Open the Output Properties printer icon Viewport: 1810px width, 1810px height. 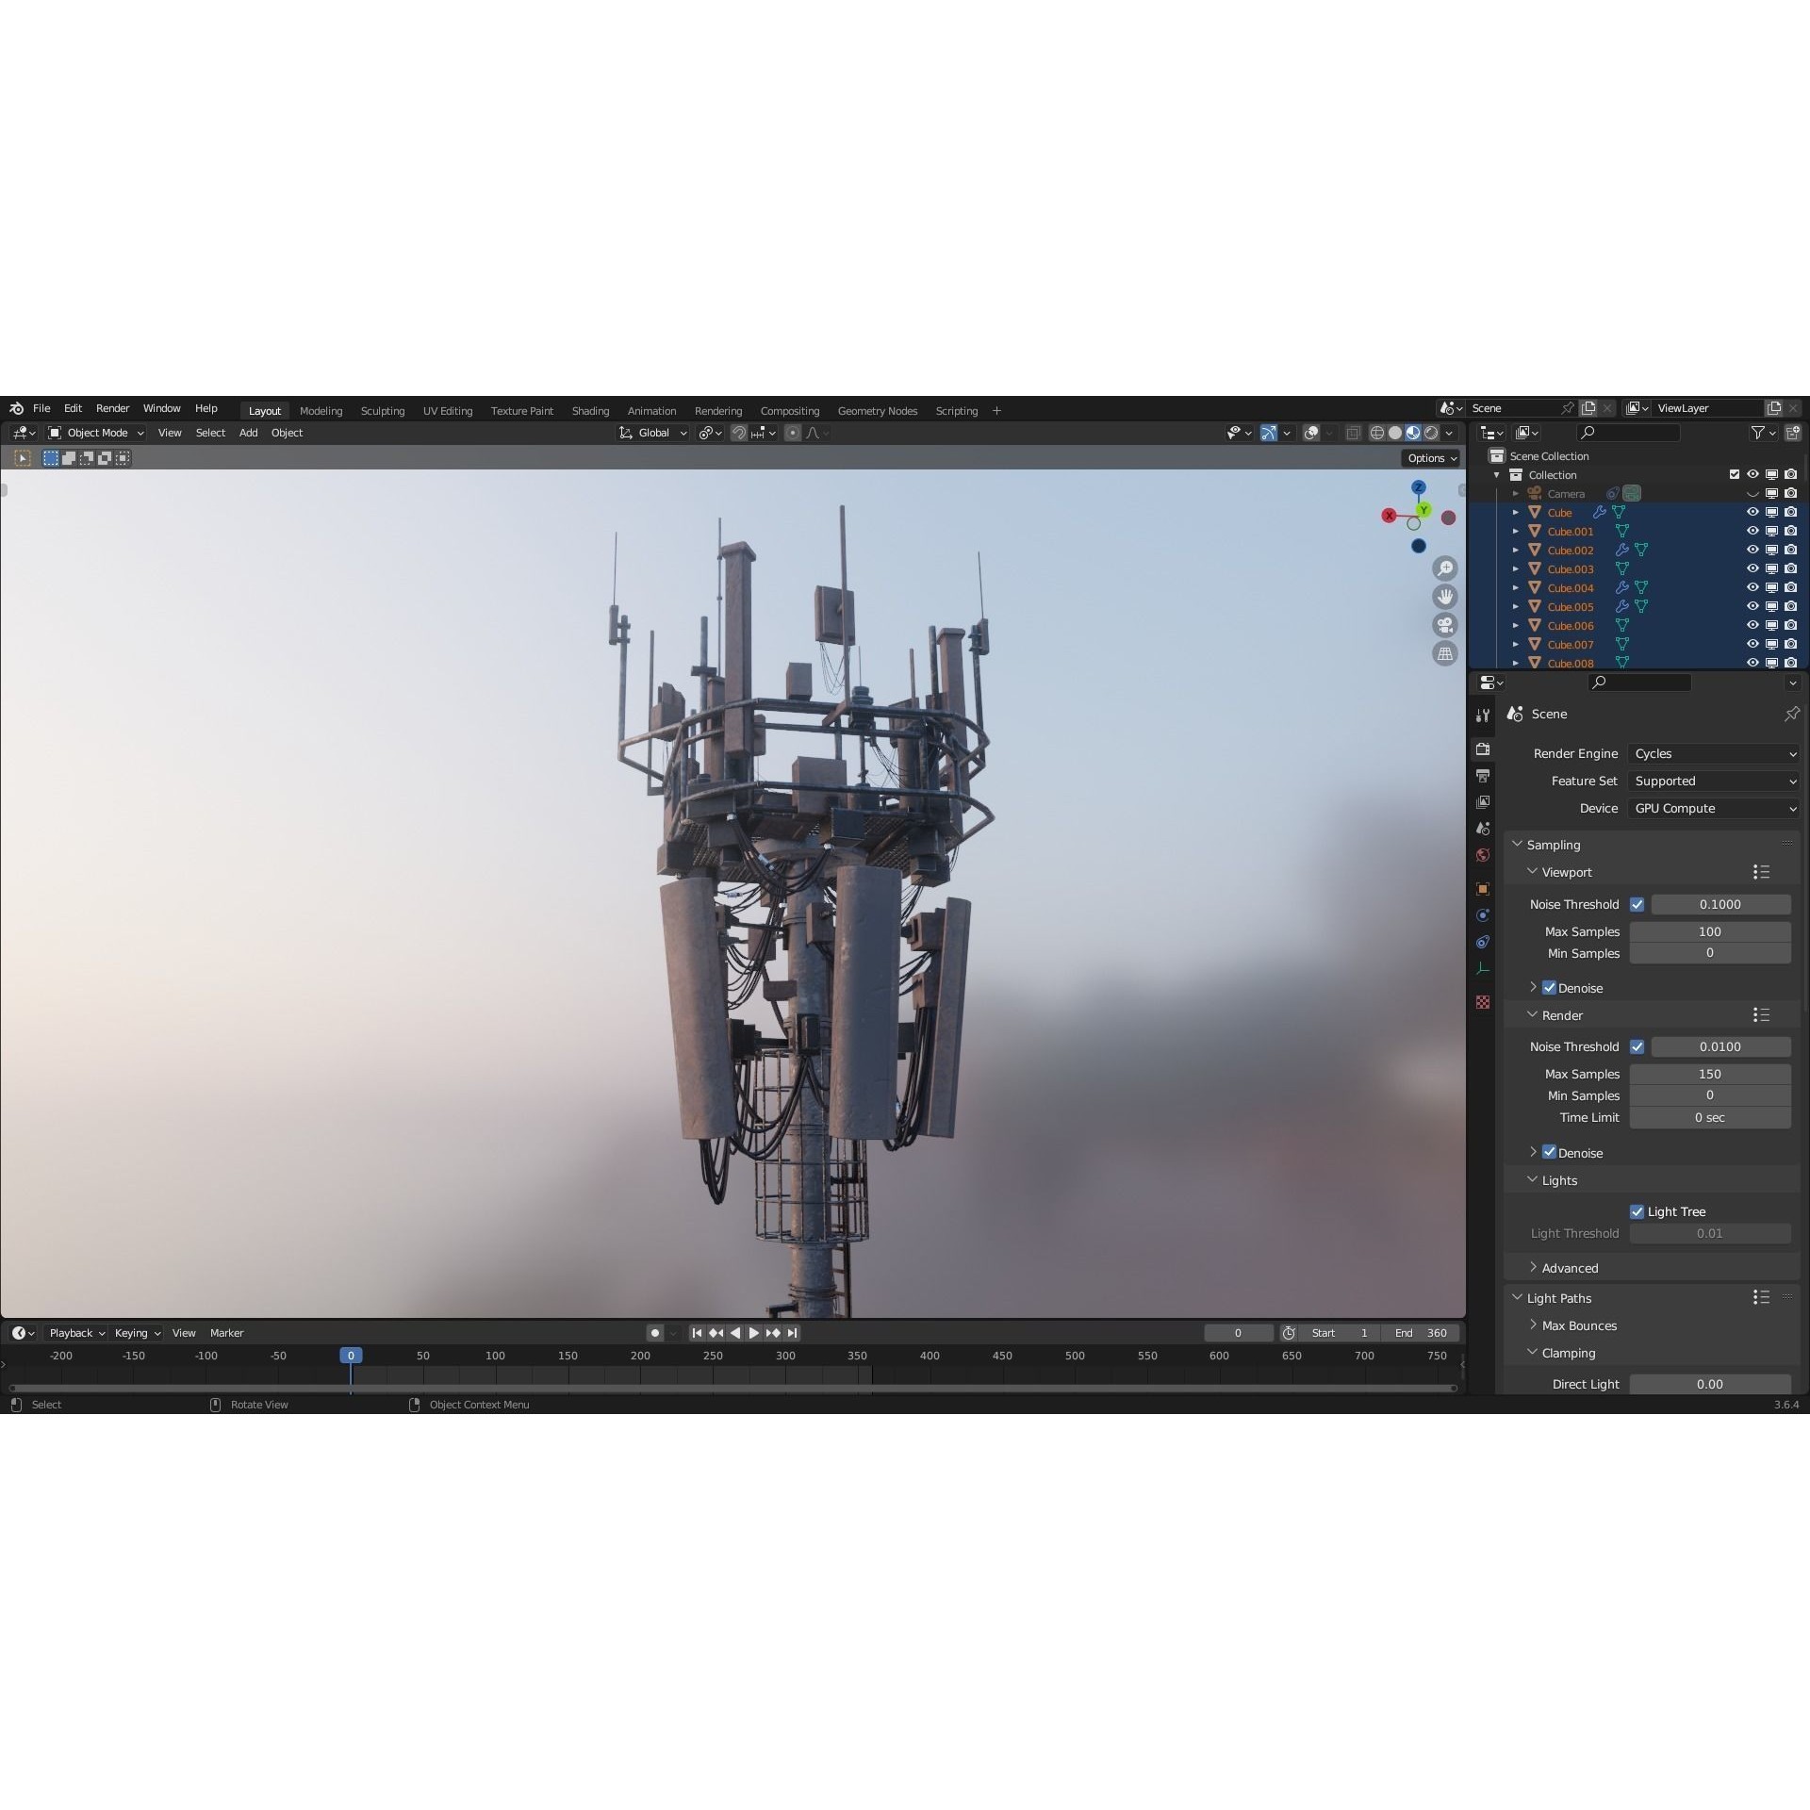coord(1483,775)
